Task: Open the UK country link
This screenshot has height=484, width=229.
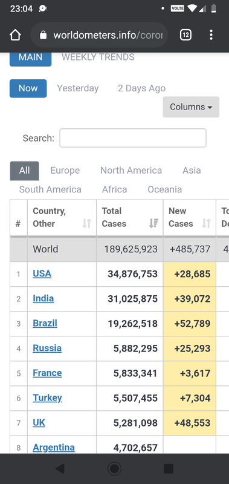Action: coord(39,422)
